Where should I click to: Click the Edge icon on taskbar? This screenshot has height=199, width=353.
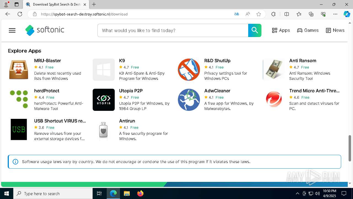click(113, 193)
